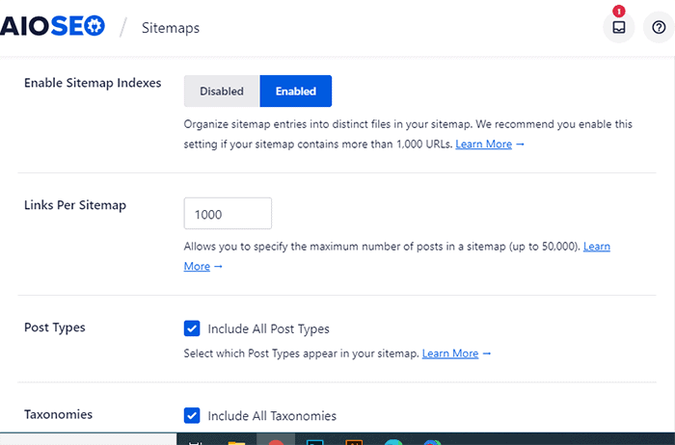This screenshot has height=445, width=675.
Task: Open File Explorer folder in taskbar
Action: pyautogui.click(x=236, y=439)
